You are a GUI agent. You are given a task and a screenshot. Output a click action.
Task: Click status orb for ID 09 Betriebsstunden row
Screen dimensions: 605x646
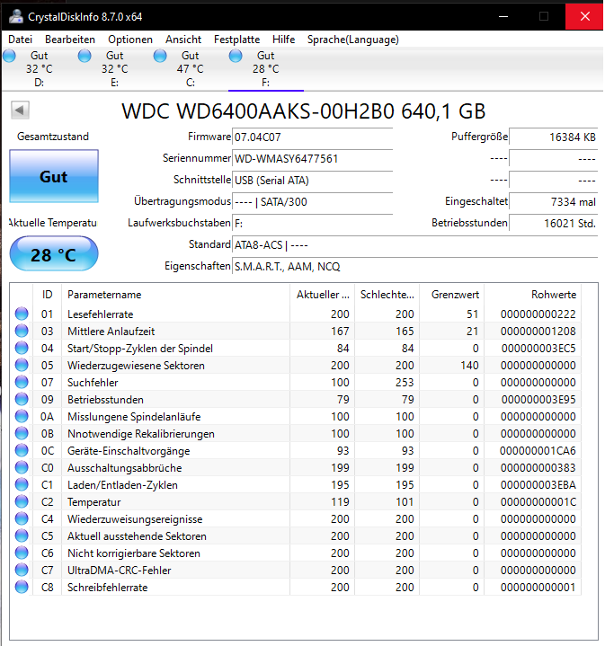point(22,399)
